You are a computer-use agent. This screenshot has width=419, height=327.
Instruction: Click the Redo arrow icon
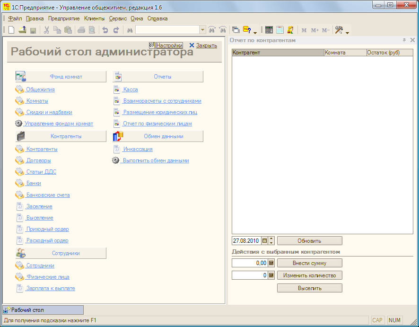[x=116, y=30]
